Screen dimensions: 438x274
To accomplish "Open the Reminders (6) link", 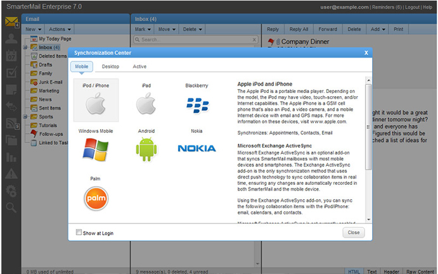I will point(387,7).
